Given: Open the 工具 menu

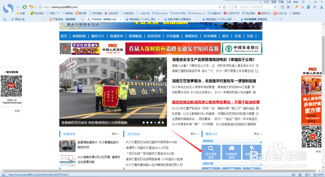Looking at the screenshot, I should point(289,2).
